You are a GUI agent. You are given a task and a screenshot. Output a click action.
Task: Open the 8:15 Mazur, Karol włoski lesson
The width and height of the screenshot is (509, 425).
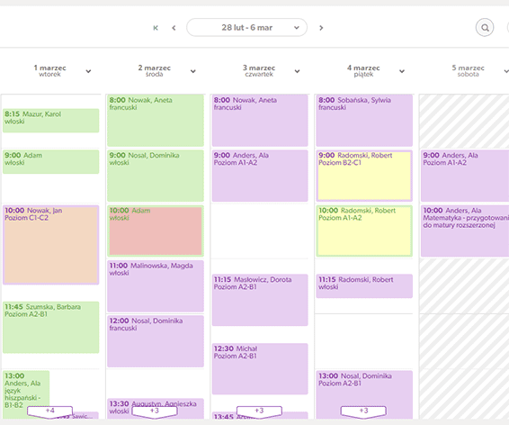pyautogui.click(x=51, y=121)
